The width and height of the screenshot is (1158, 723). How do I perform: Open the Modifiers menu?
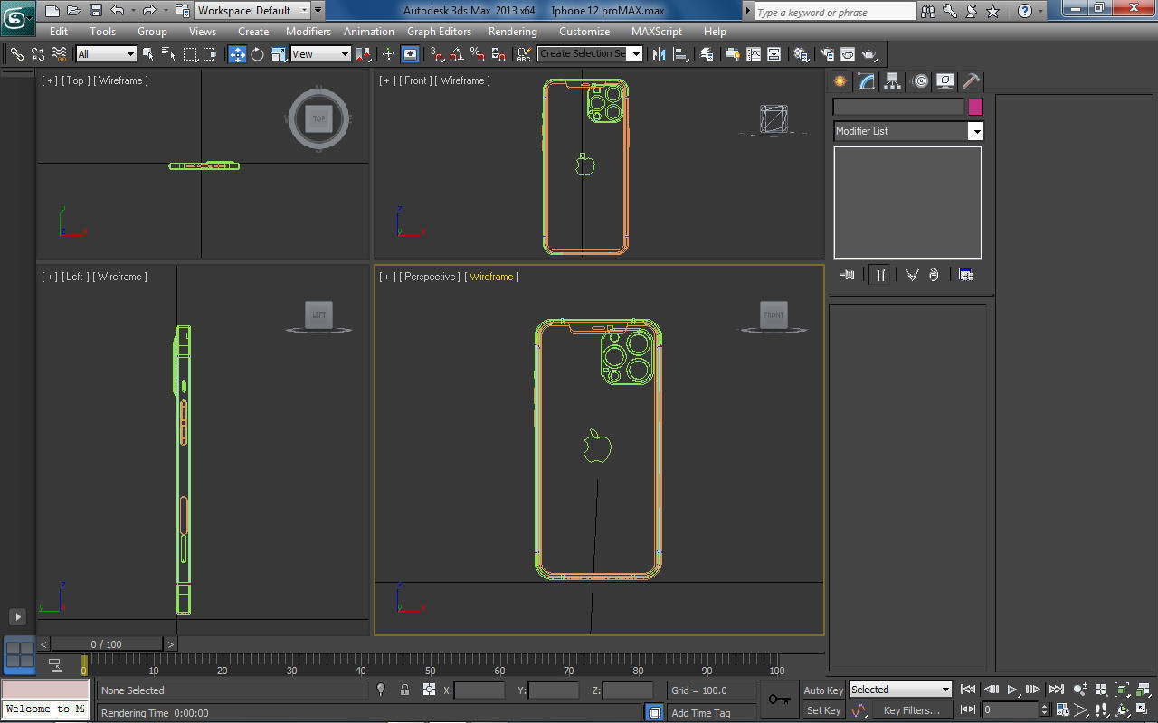pos(308,31)
